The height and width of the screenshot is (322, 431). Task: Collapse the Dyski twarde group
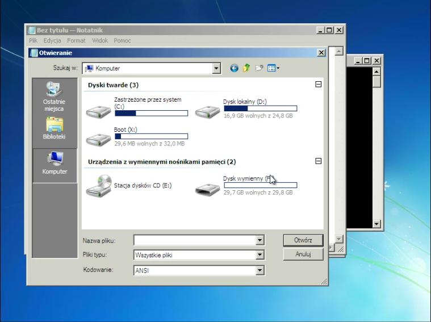(319, 84)
